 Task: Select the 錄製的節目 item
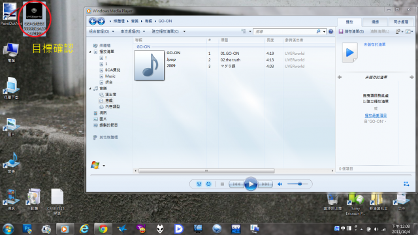pyautogui.click(x=106, y=125)
